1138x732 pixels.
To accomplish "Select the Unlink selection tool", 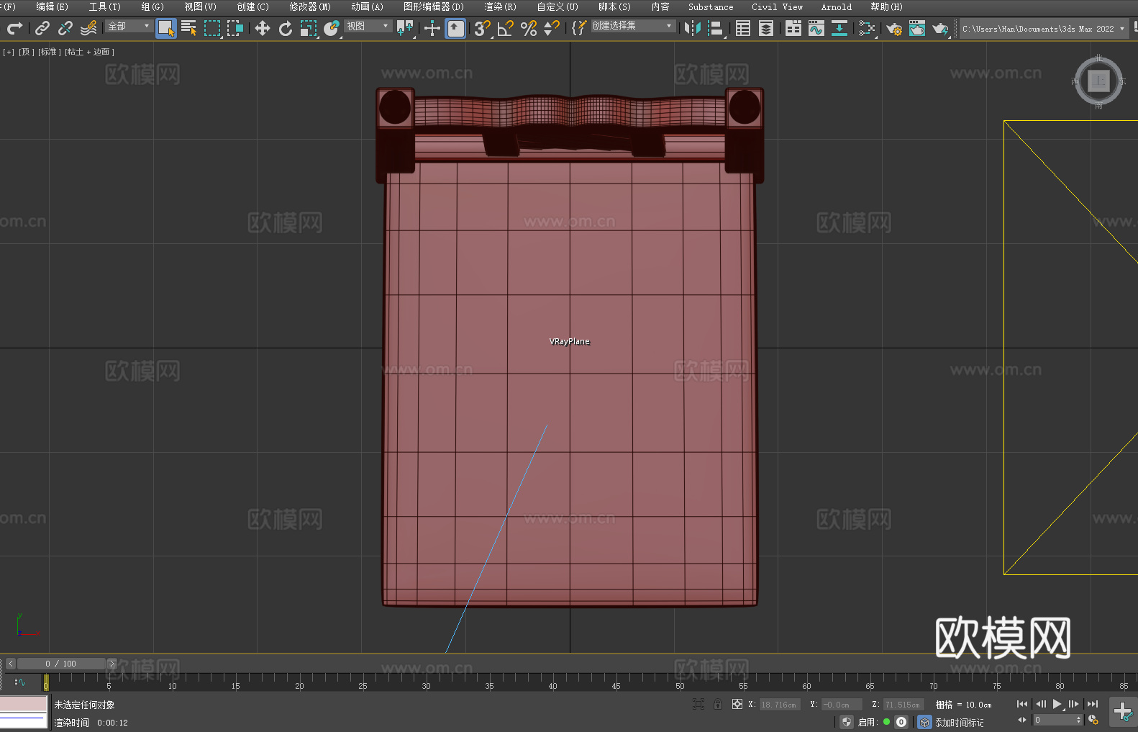I will (x=65, y=28).
